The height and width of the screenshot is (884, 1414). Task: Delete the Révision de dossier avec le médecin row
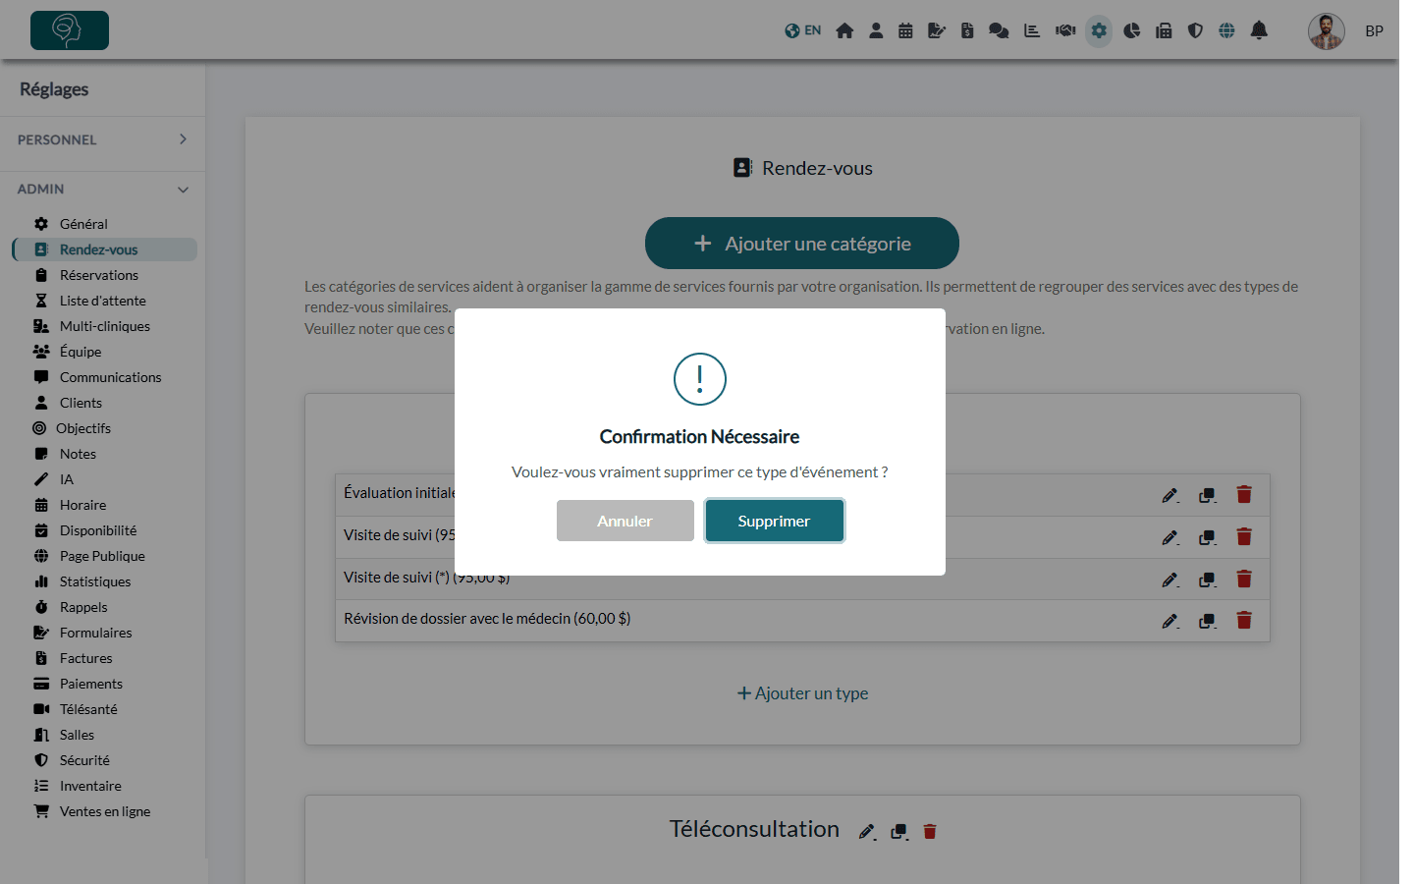tap(1244, 620)
